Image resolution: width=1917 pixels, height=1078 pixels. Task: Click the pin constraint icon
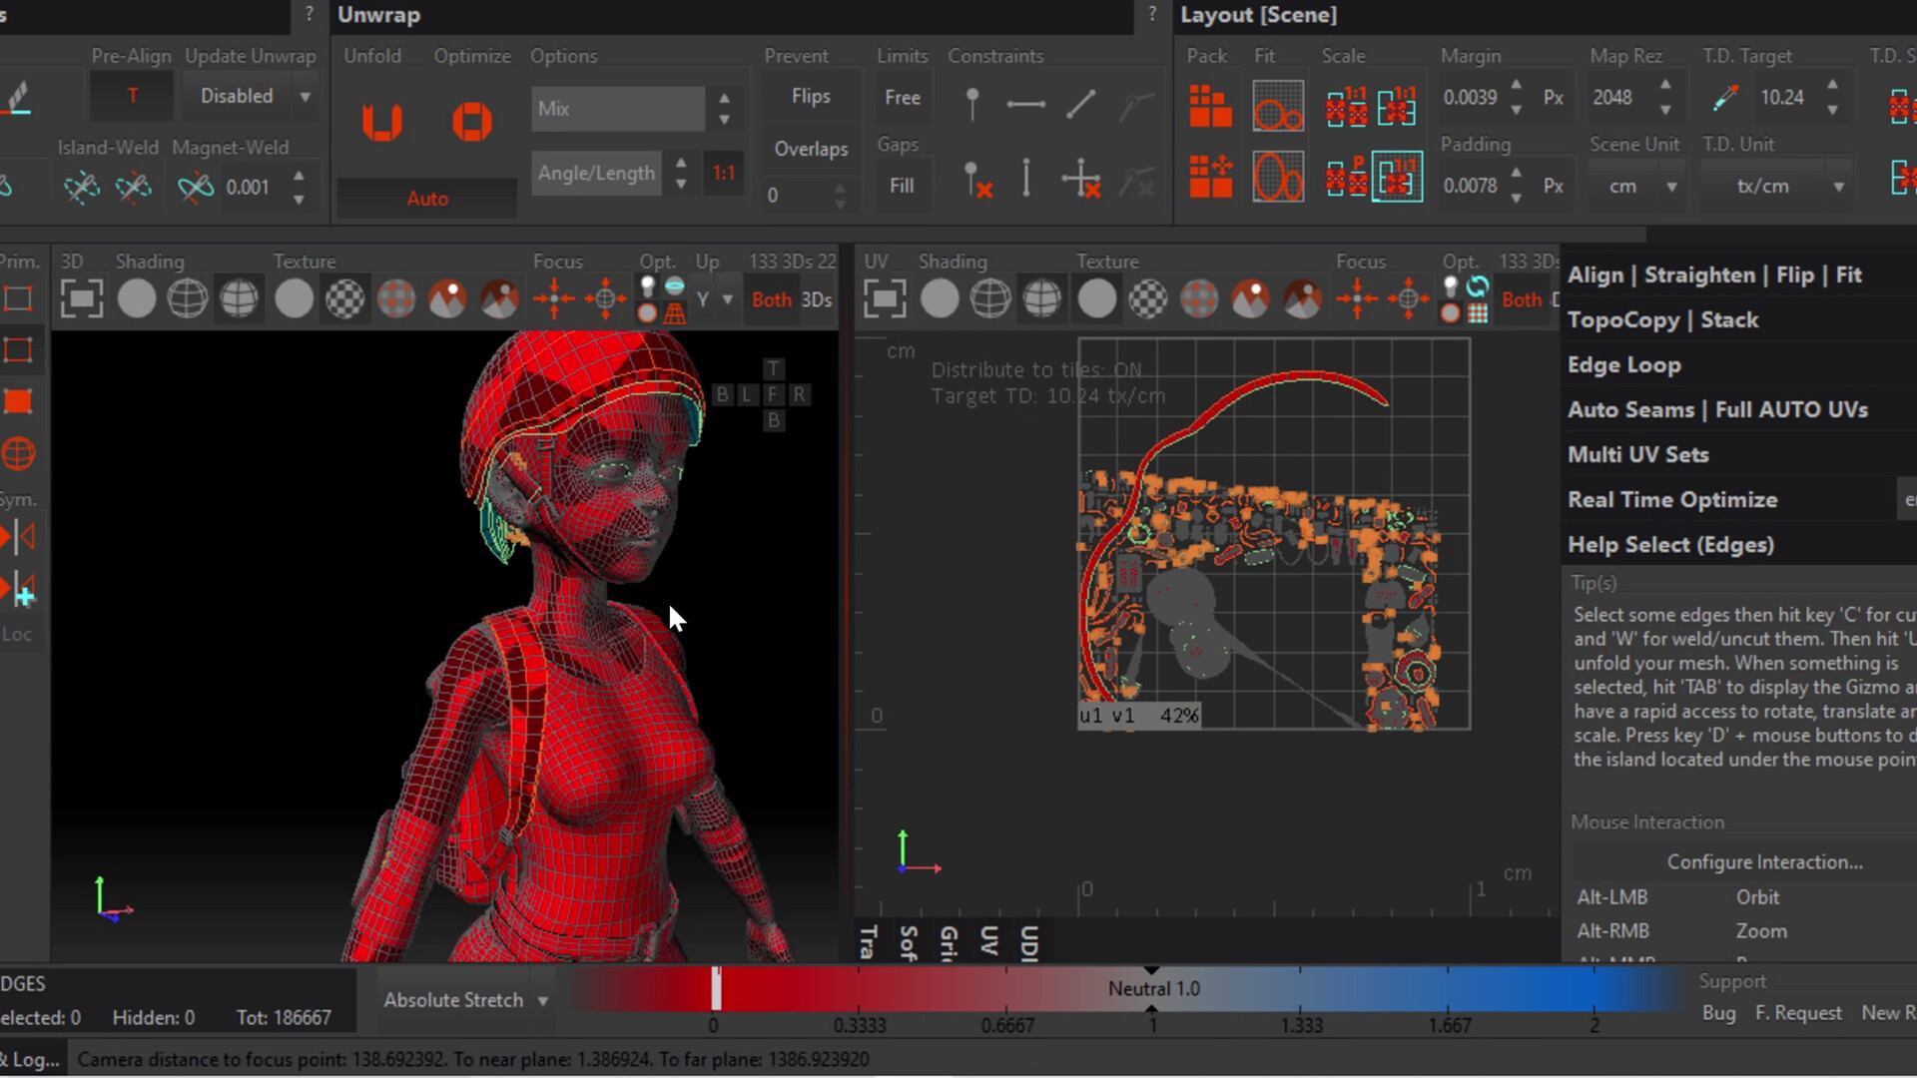click(972, 103)
